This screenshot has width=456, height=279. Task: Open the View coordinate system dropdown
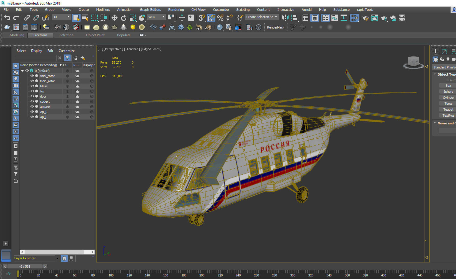(x=156, y=17)
